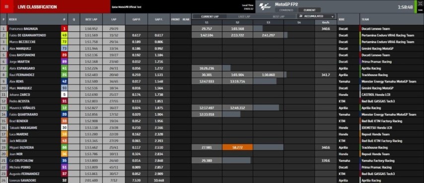The image size is (424, 183).
Task: Click Savadori's 10.448 gap value
Action: coord(158,181)
